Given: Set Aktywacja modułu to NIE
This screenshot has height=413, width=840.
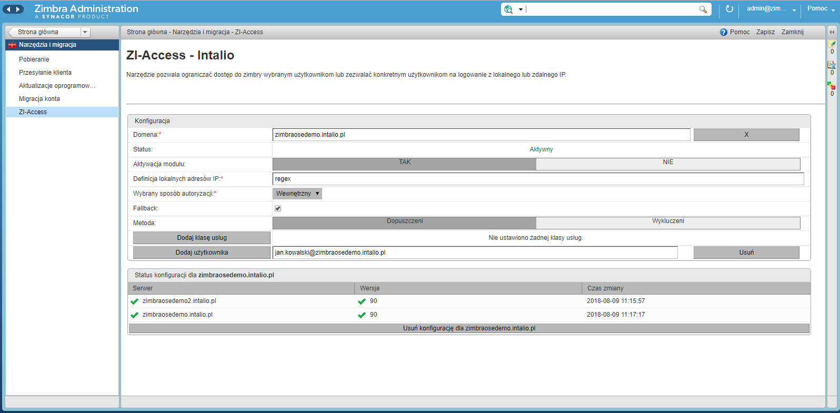Looking at the screenshot, I should (x=668, y=164).
